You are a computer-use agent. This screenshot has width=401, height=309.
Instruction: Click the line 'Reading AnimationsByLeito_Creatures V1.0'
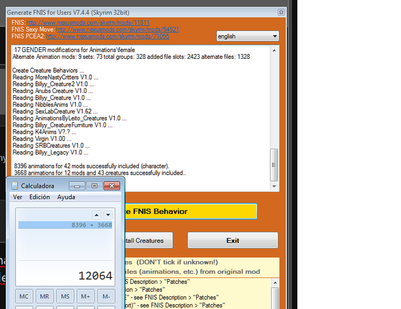(70, 119)
